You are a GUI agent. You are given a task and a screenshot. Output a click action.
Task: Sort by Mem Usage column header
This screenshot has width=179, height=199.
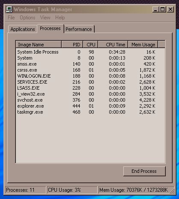[143, 45]
